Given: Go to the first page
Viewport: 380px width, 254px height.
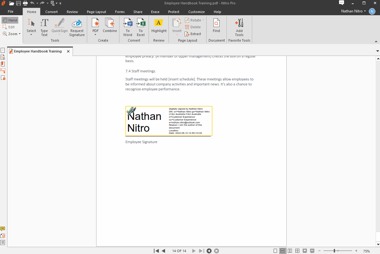Looking at the screenshot, I should pos(156,251).
